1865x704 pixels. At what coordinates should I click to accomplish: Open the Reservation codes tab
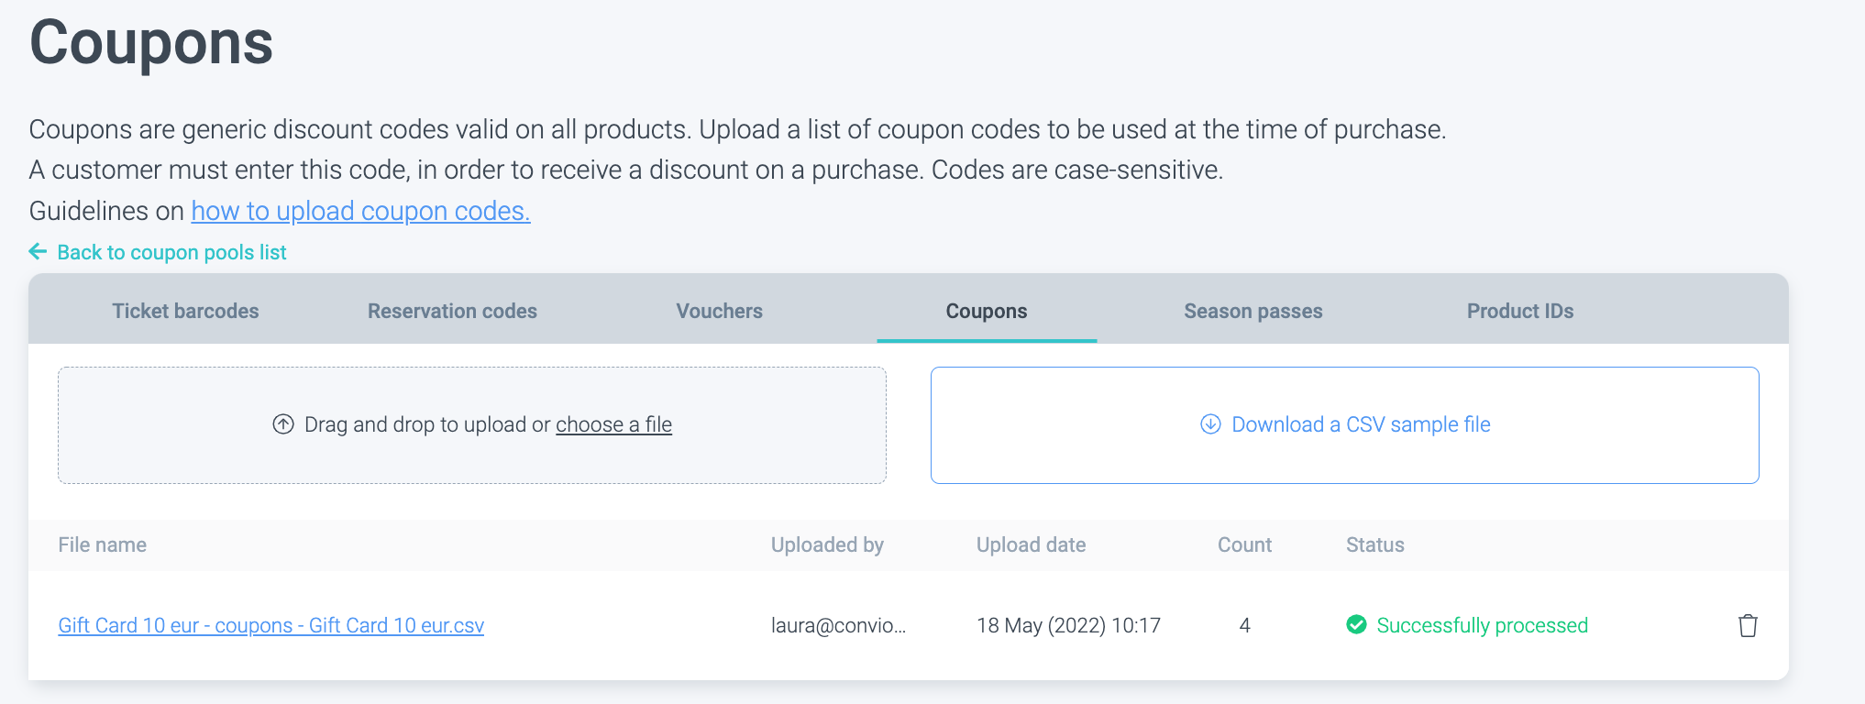[452, 311]
